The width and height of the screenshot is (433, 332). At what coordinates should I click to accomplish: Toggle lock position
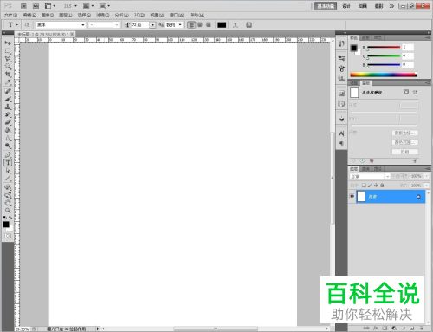[376, 186]
